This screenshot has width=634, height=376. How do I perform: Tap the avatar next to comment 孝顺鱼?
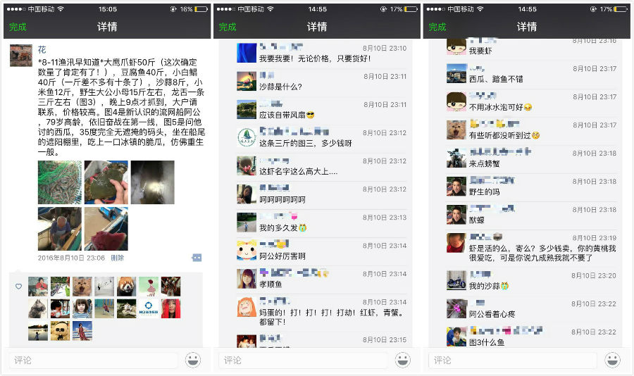click(x=247, y=278)
